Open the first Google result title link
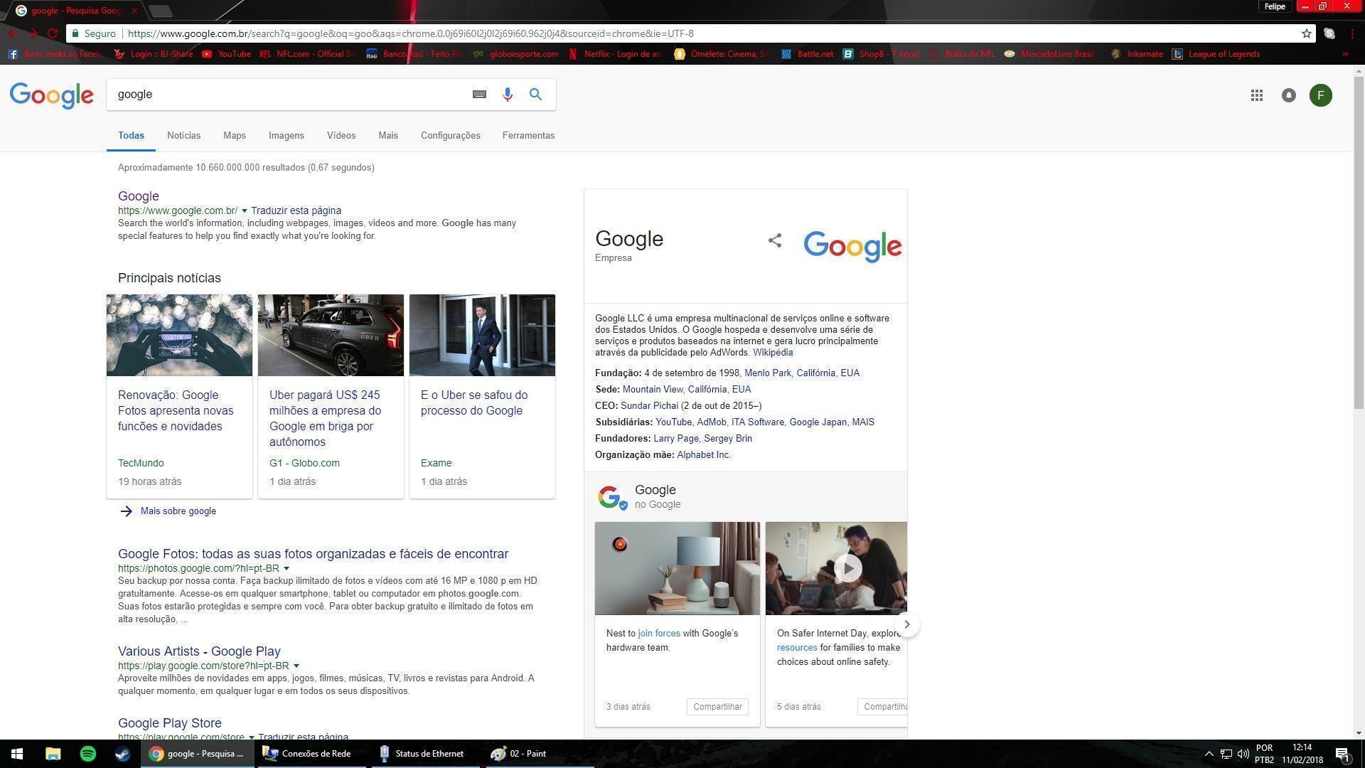1365x768 pixels. click(139, 196)
